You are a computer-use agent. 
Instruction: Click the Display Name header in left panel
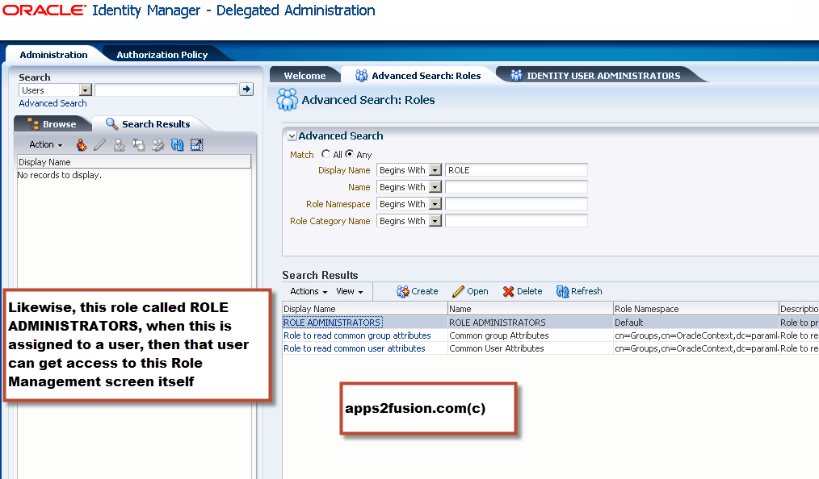[x=134, y=162]
